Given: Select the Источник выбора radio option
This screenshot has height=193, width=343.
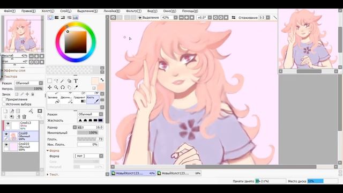Looking at the screenshot, I should tap(4, 105).
